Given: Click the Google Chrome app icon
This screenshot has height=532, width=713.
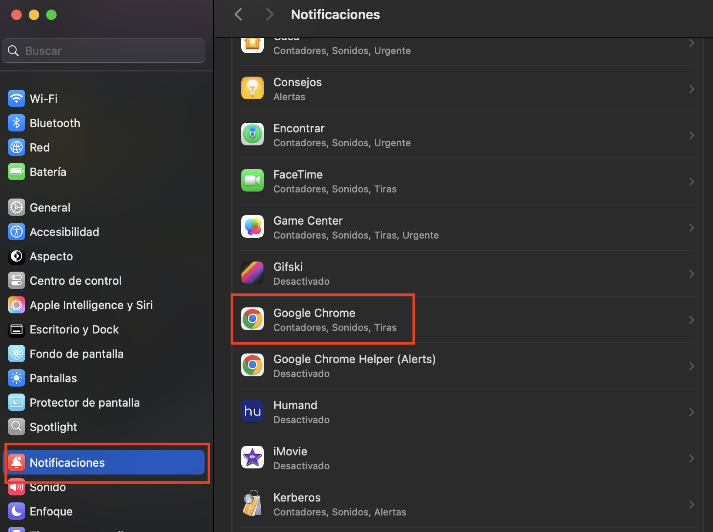Looking at the screenshot, I should pos(252,319).
